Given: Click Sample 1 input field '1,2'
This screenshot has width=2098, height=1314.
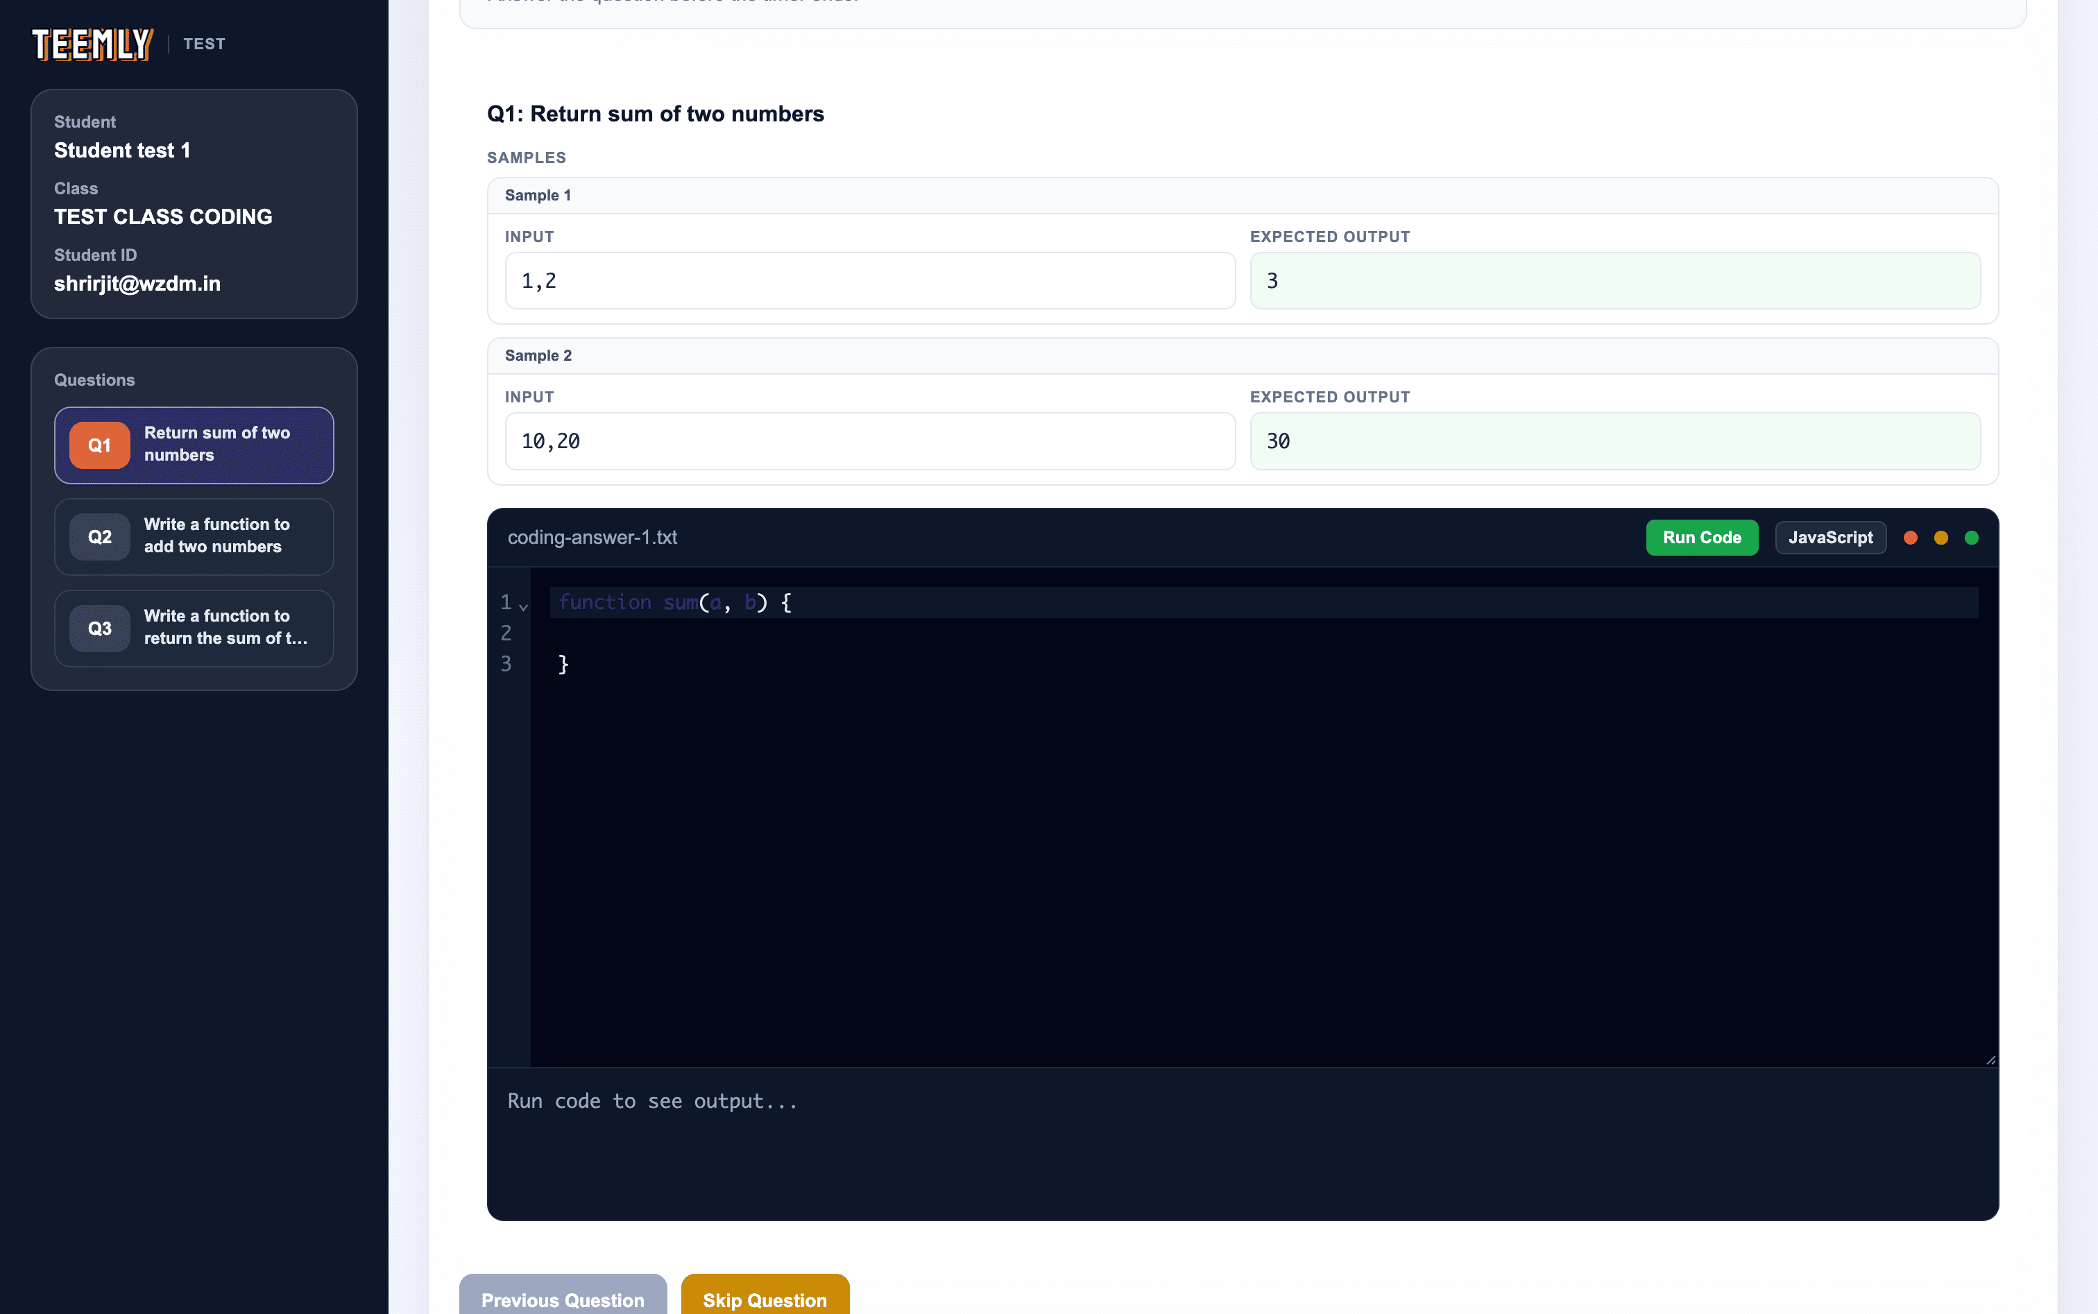Looking at the screenshot, I should [870, 281].
